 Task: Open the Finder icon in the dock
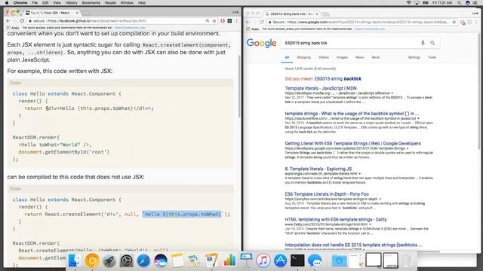tap(75, 260)
